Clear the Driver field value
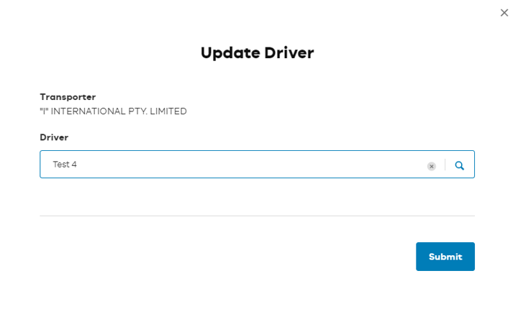The width and height of the screenshot is (518, 322). [432, 165]
